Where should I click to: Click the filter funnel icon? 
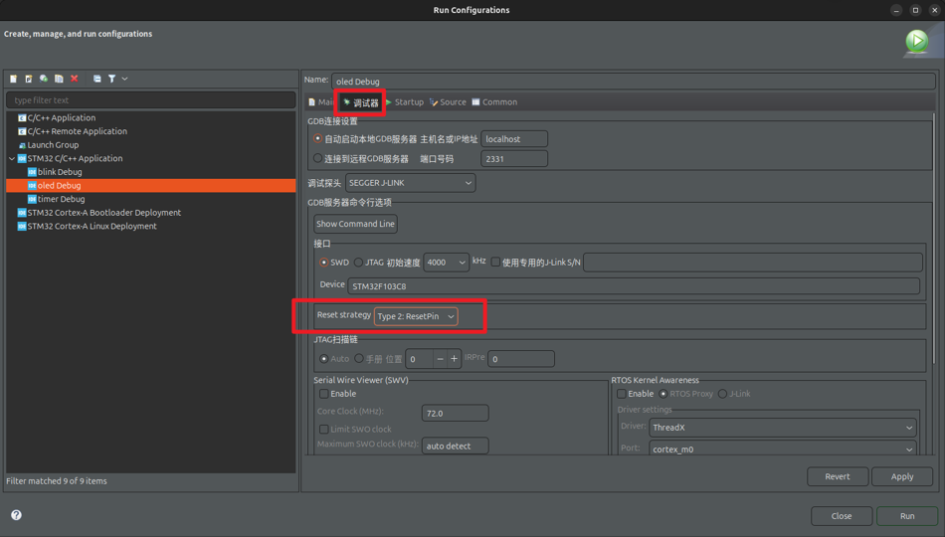(111, 79)
